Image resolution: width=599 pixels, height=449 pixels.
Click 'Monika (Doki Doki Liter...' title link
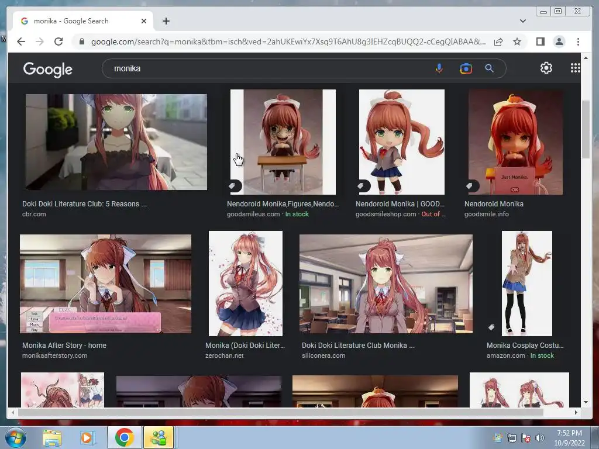(245, 345)
